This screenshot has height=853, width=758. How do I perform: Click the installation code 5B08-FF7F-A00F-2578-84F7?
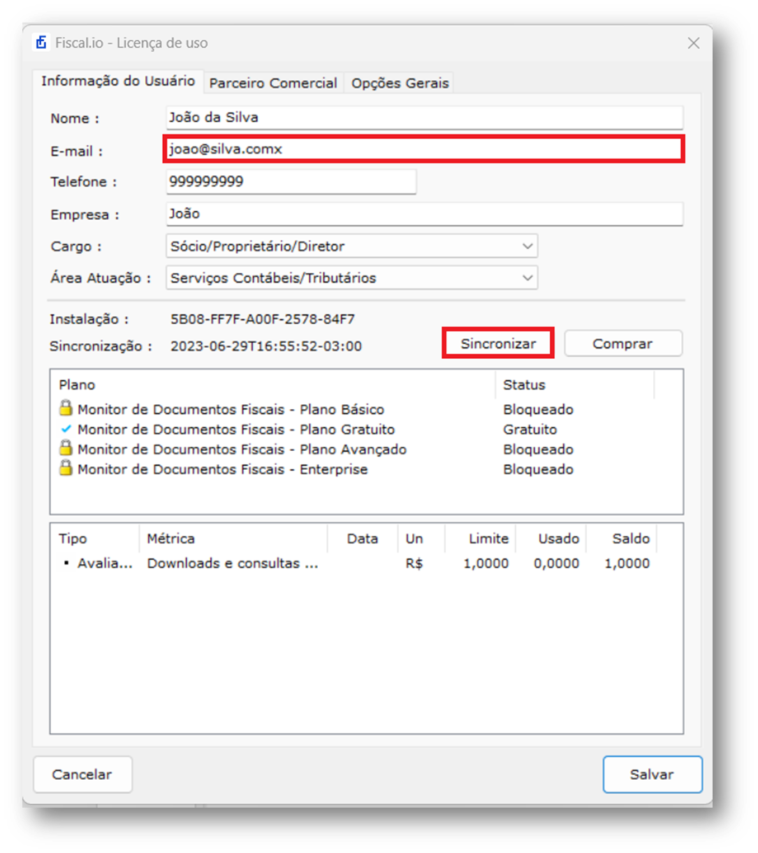coord(263,319)
